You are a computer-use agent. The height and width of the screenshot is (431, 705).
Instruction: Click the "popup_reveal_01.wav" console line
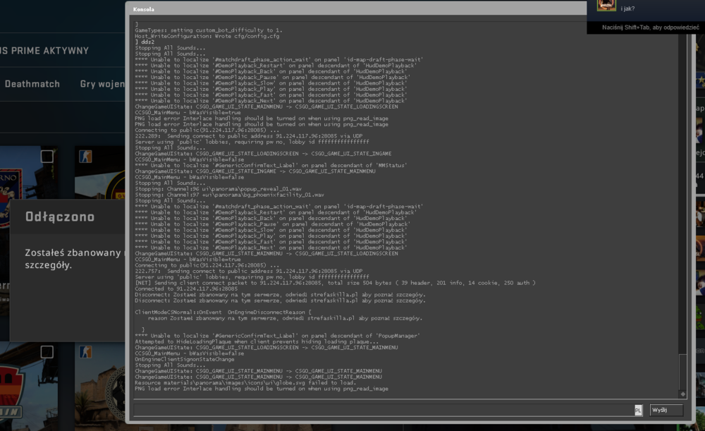coord(218,189)
